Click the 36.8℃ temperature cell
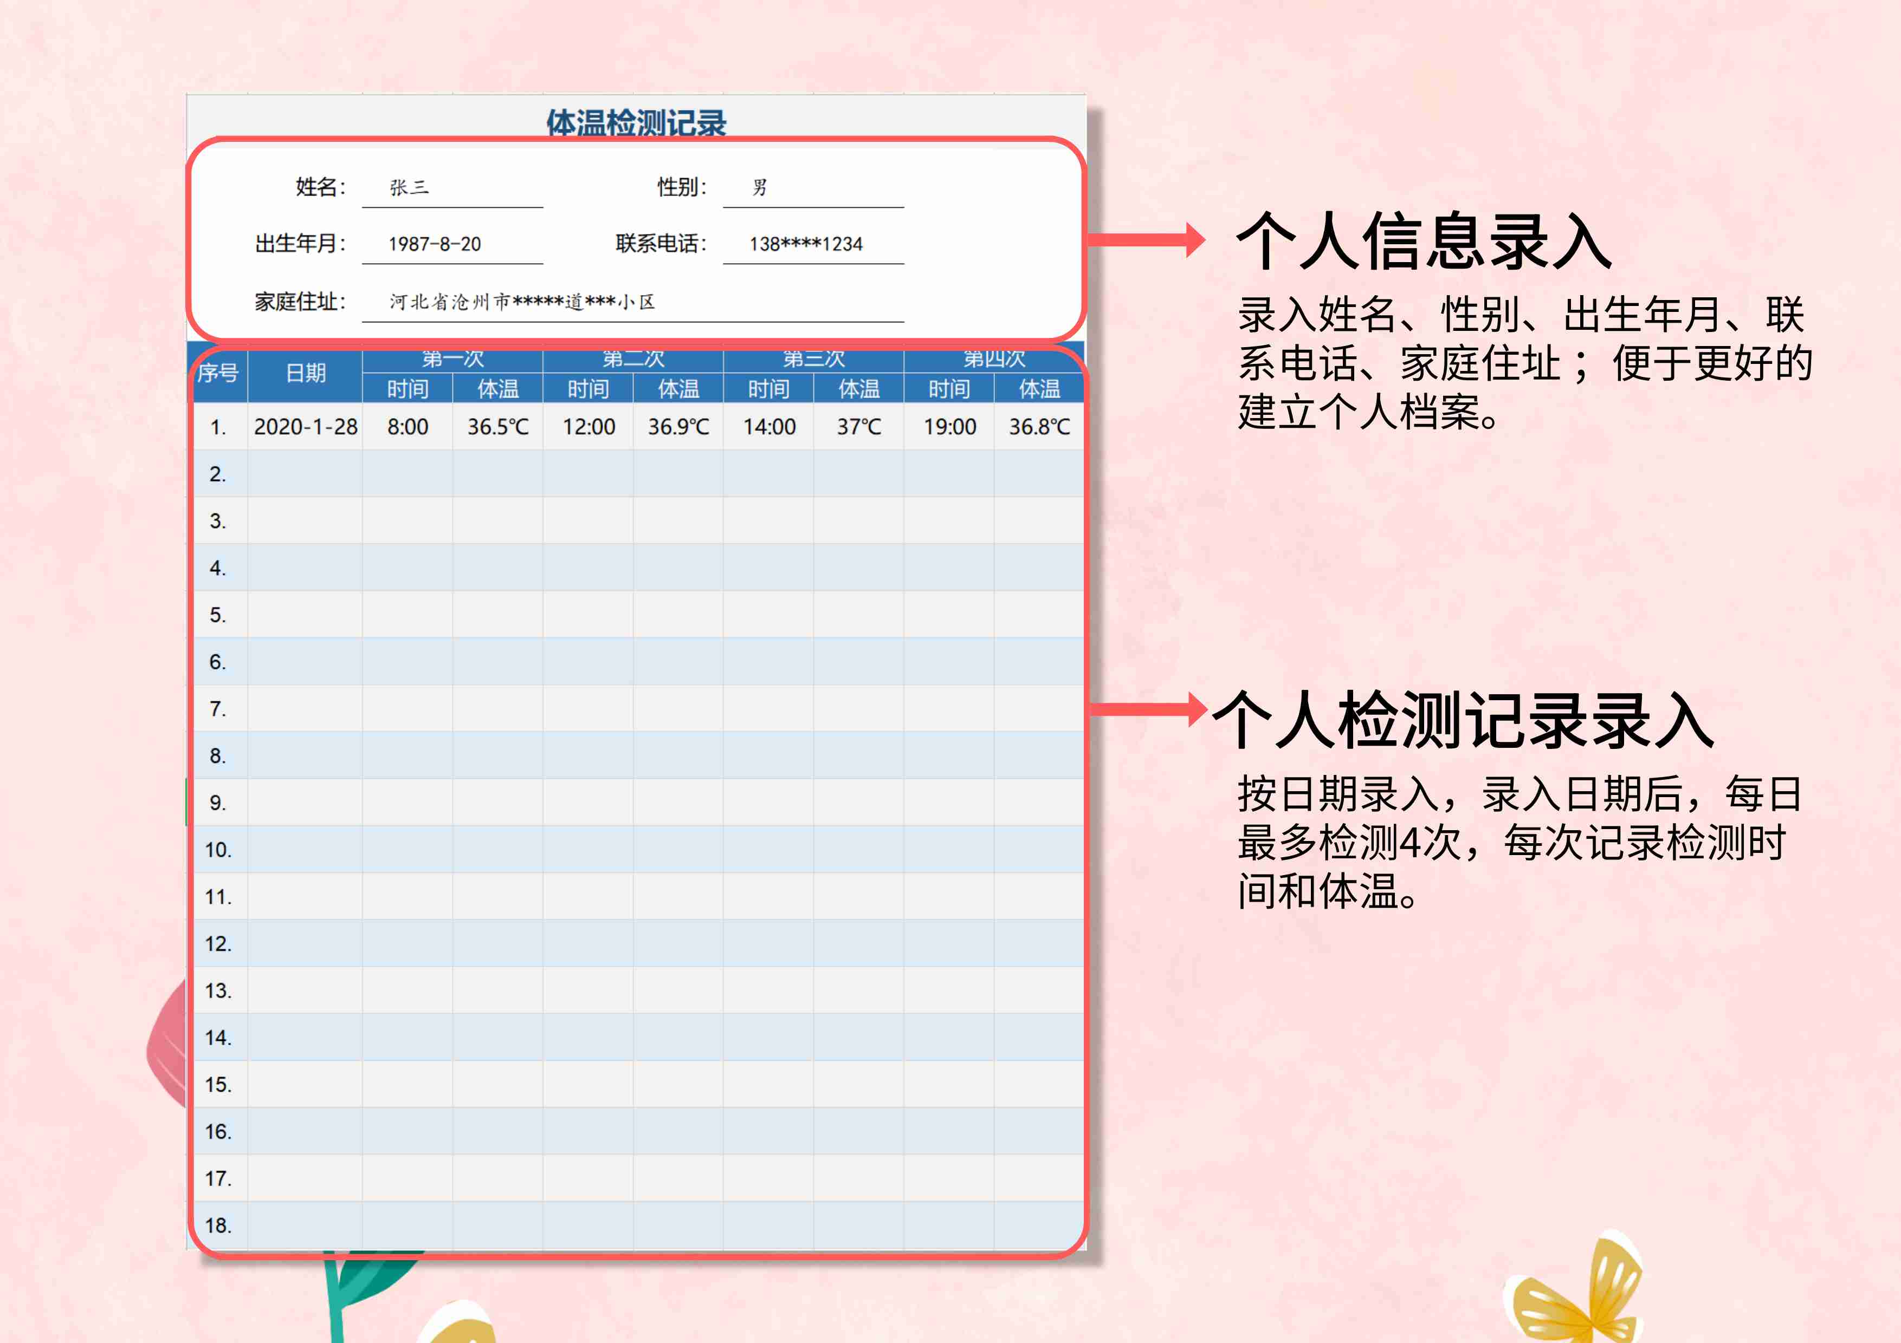This screenshot has height=1343, width=1901. pos(1039,427)
